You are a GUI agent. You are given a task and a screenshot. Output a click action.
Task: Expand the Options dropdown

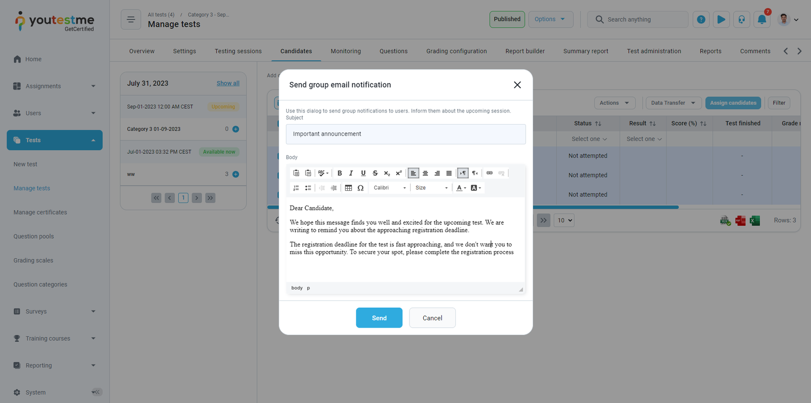[x=550, y=19]
